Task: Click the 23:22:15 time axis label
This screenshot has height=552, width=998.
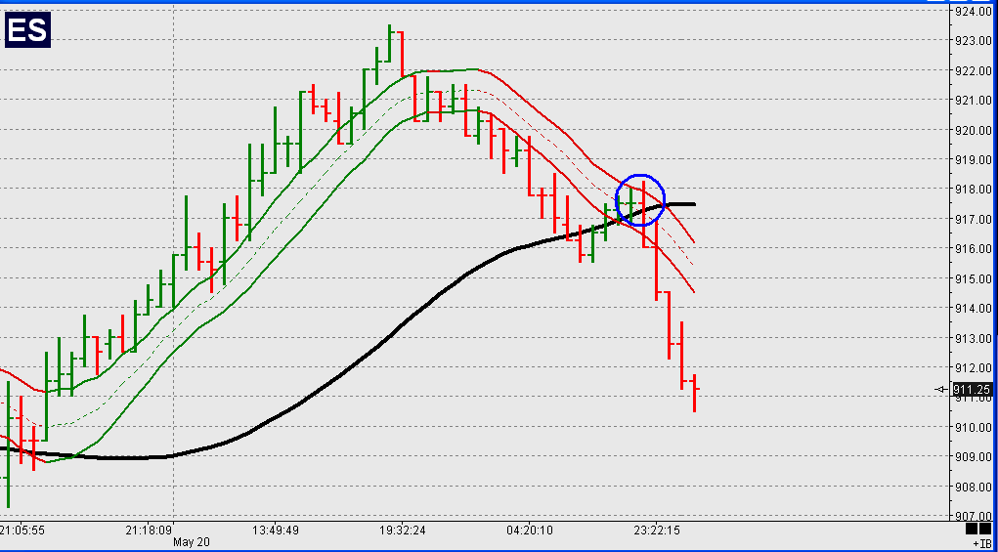Action: (655, 530)
